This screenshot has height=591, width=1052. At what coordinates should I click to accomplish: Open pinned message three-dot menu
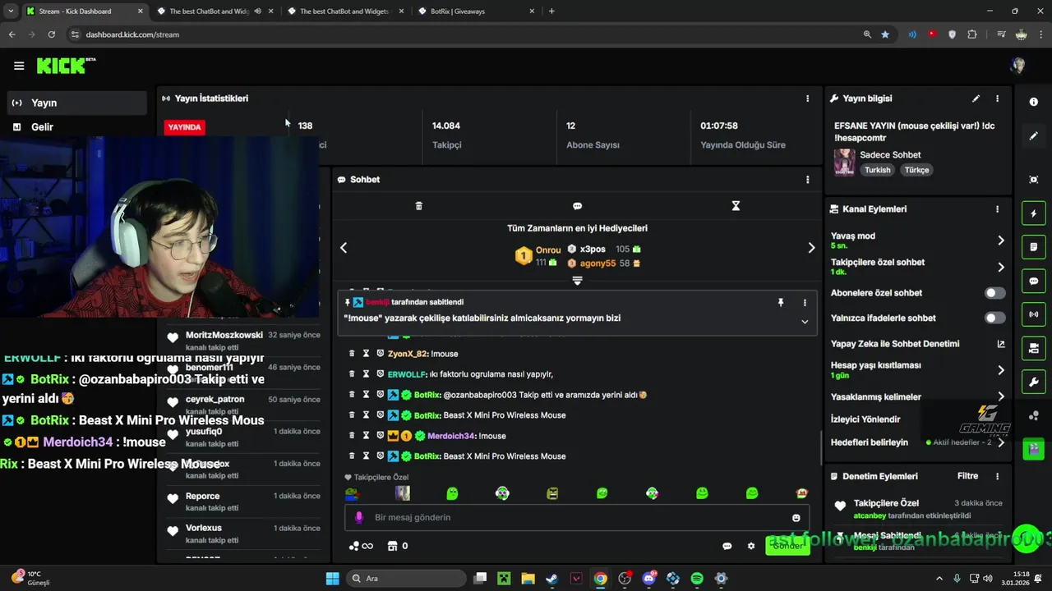[x=805, y=303]
